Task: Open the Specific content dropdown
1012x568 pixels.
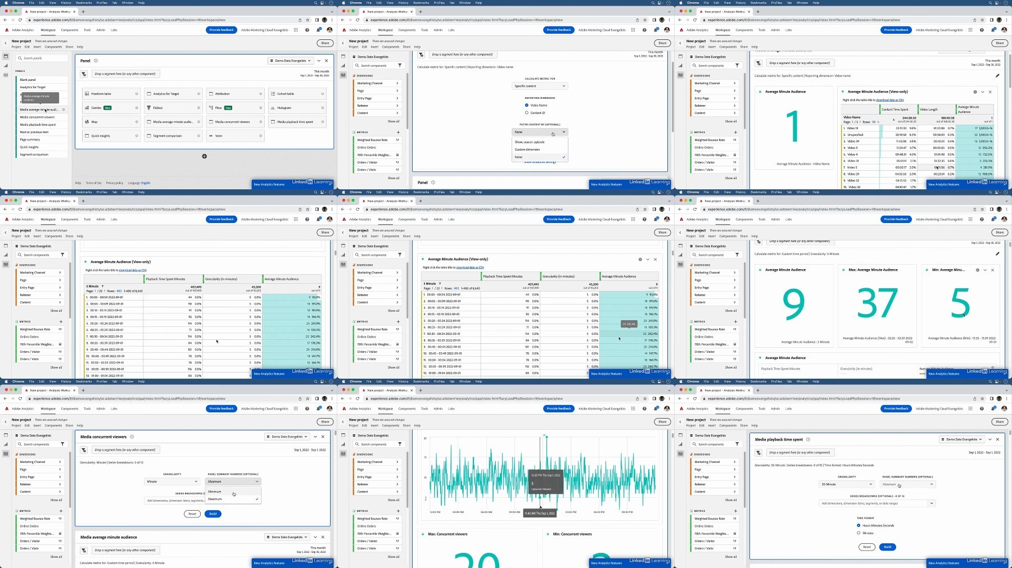Action: 540,86
